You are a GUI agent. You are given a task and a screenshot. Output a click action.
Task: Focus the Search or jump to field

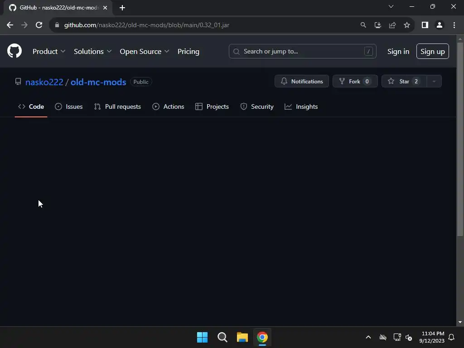[302, 51]
